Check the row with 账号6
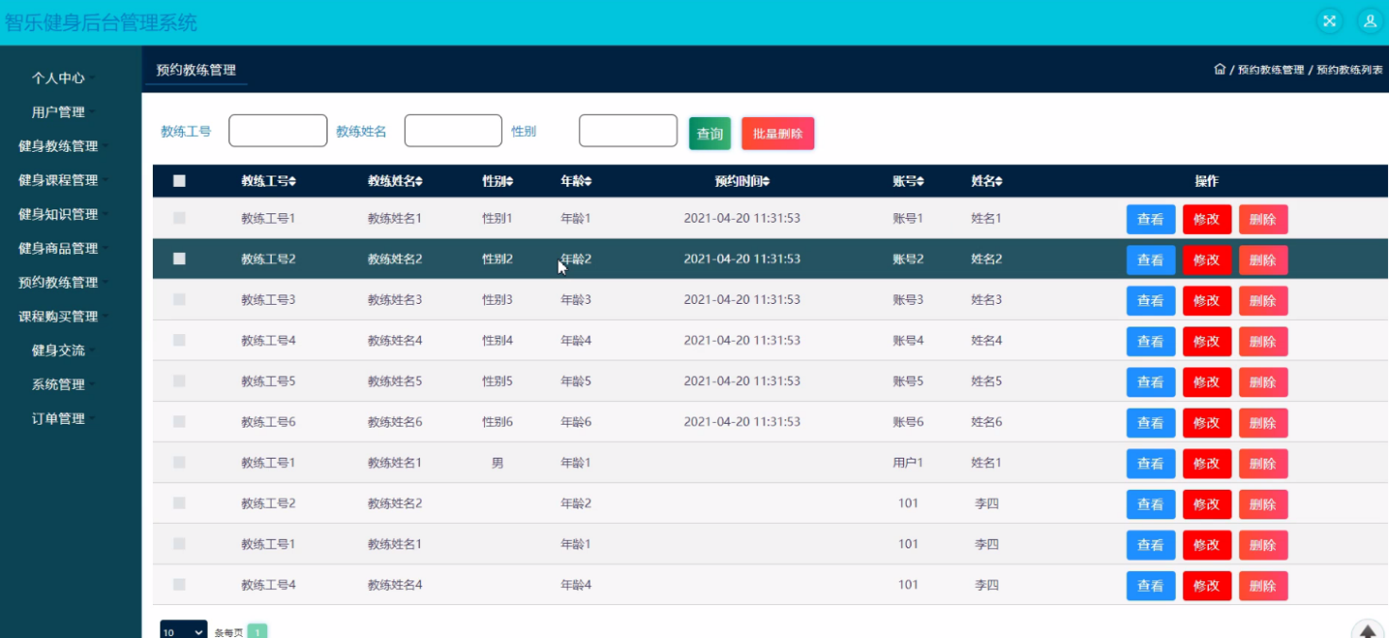Screen dimensions: 1389x638 179,422
